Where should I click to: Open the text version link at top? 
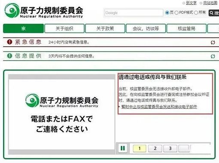pyautogui.click(x=191, y=3)
